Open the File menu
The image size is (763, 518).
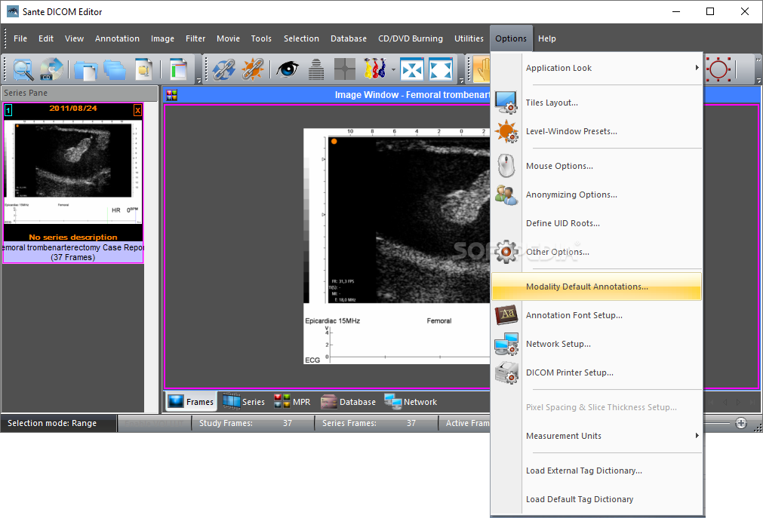point(20,38)
